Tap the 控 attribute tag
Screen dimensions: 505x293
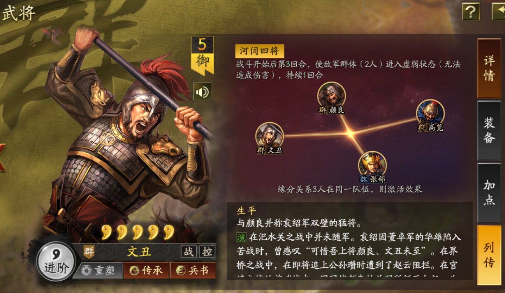click(207, 252)
